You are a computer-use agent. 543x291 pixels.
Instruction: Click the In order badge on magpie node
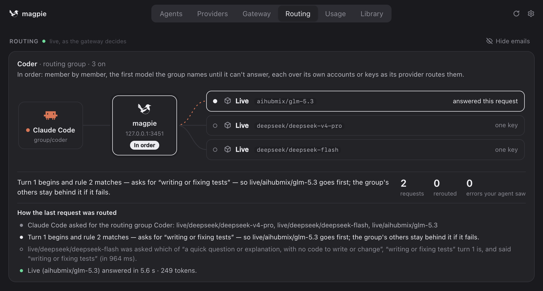point(145,145)
